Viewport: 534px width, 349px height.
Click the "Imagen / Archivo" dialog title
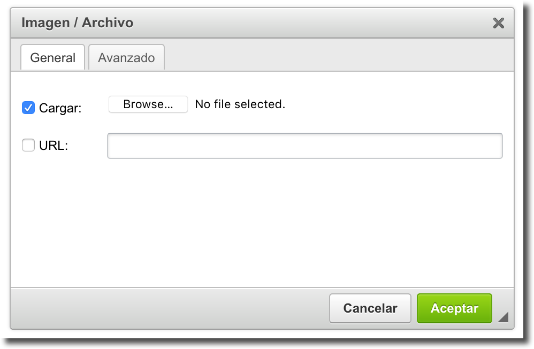77,23
